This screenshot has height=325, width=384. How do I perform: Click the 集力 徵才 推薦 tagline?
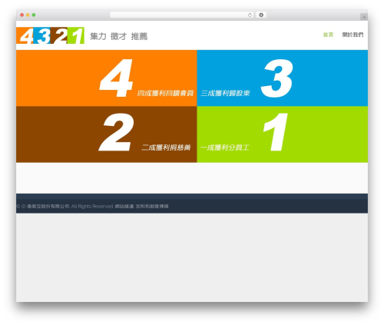coord(119,36)
